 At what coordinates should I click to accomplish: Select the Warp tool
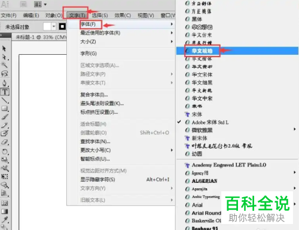click(5, 169)
